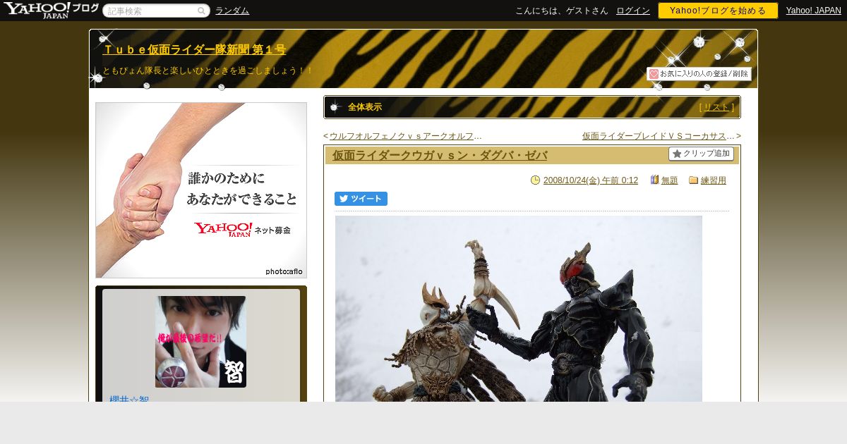Click the book icon beside 無題

(654, 180)
